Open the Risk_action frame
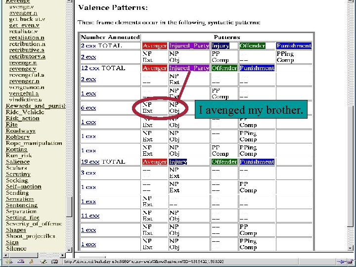Viewport: 356px width, 267px height. click(22, 118)
